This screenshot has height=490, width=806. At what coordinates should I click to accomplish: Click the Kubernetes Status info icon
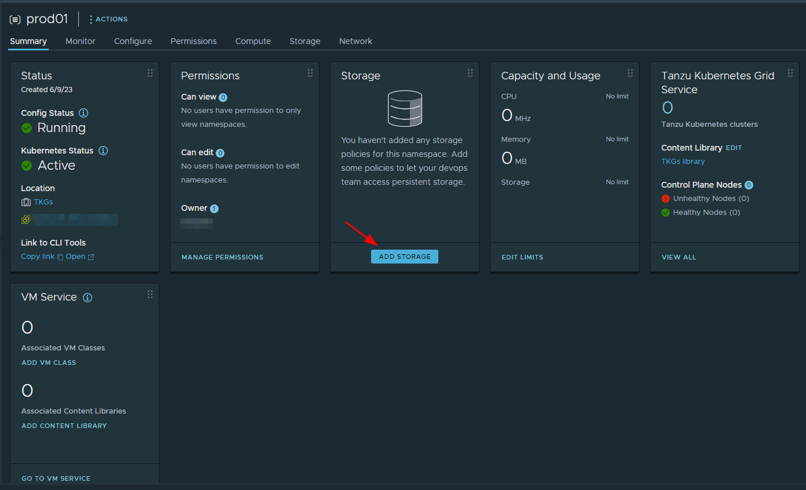pos(103,151)
